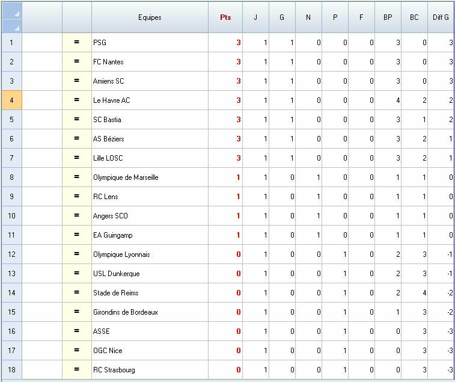
Task: Click the equals icon beside Olympique de Marseille
Action: pyautogui.click(x=76, y=177)
